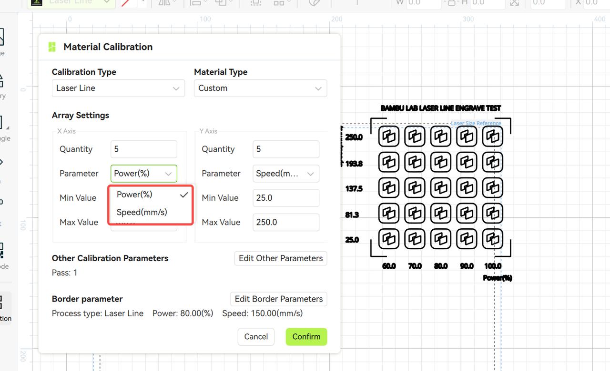Click the 80.0 power column label

point(441,266)
